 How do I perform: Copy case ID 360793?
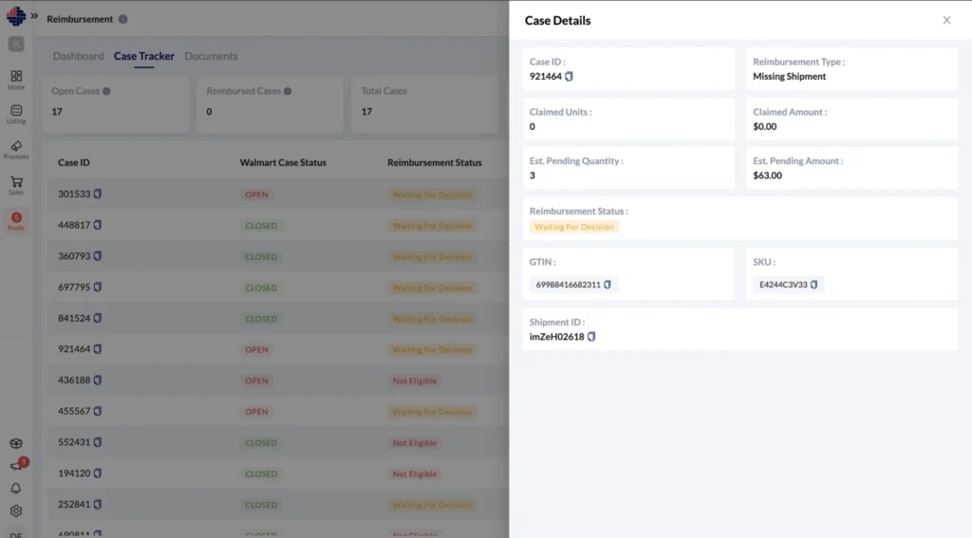pyautogui.click(x=98, y=256)
